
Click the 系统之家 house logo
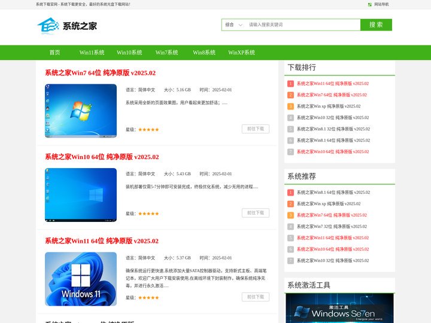tap(67, 26)
